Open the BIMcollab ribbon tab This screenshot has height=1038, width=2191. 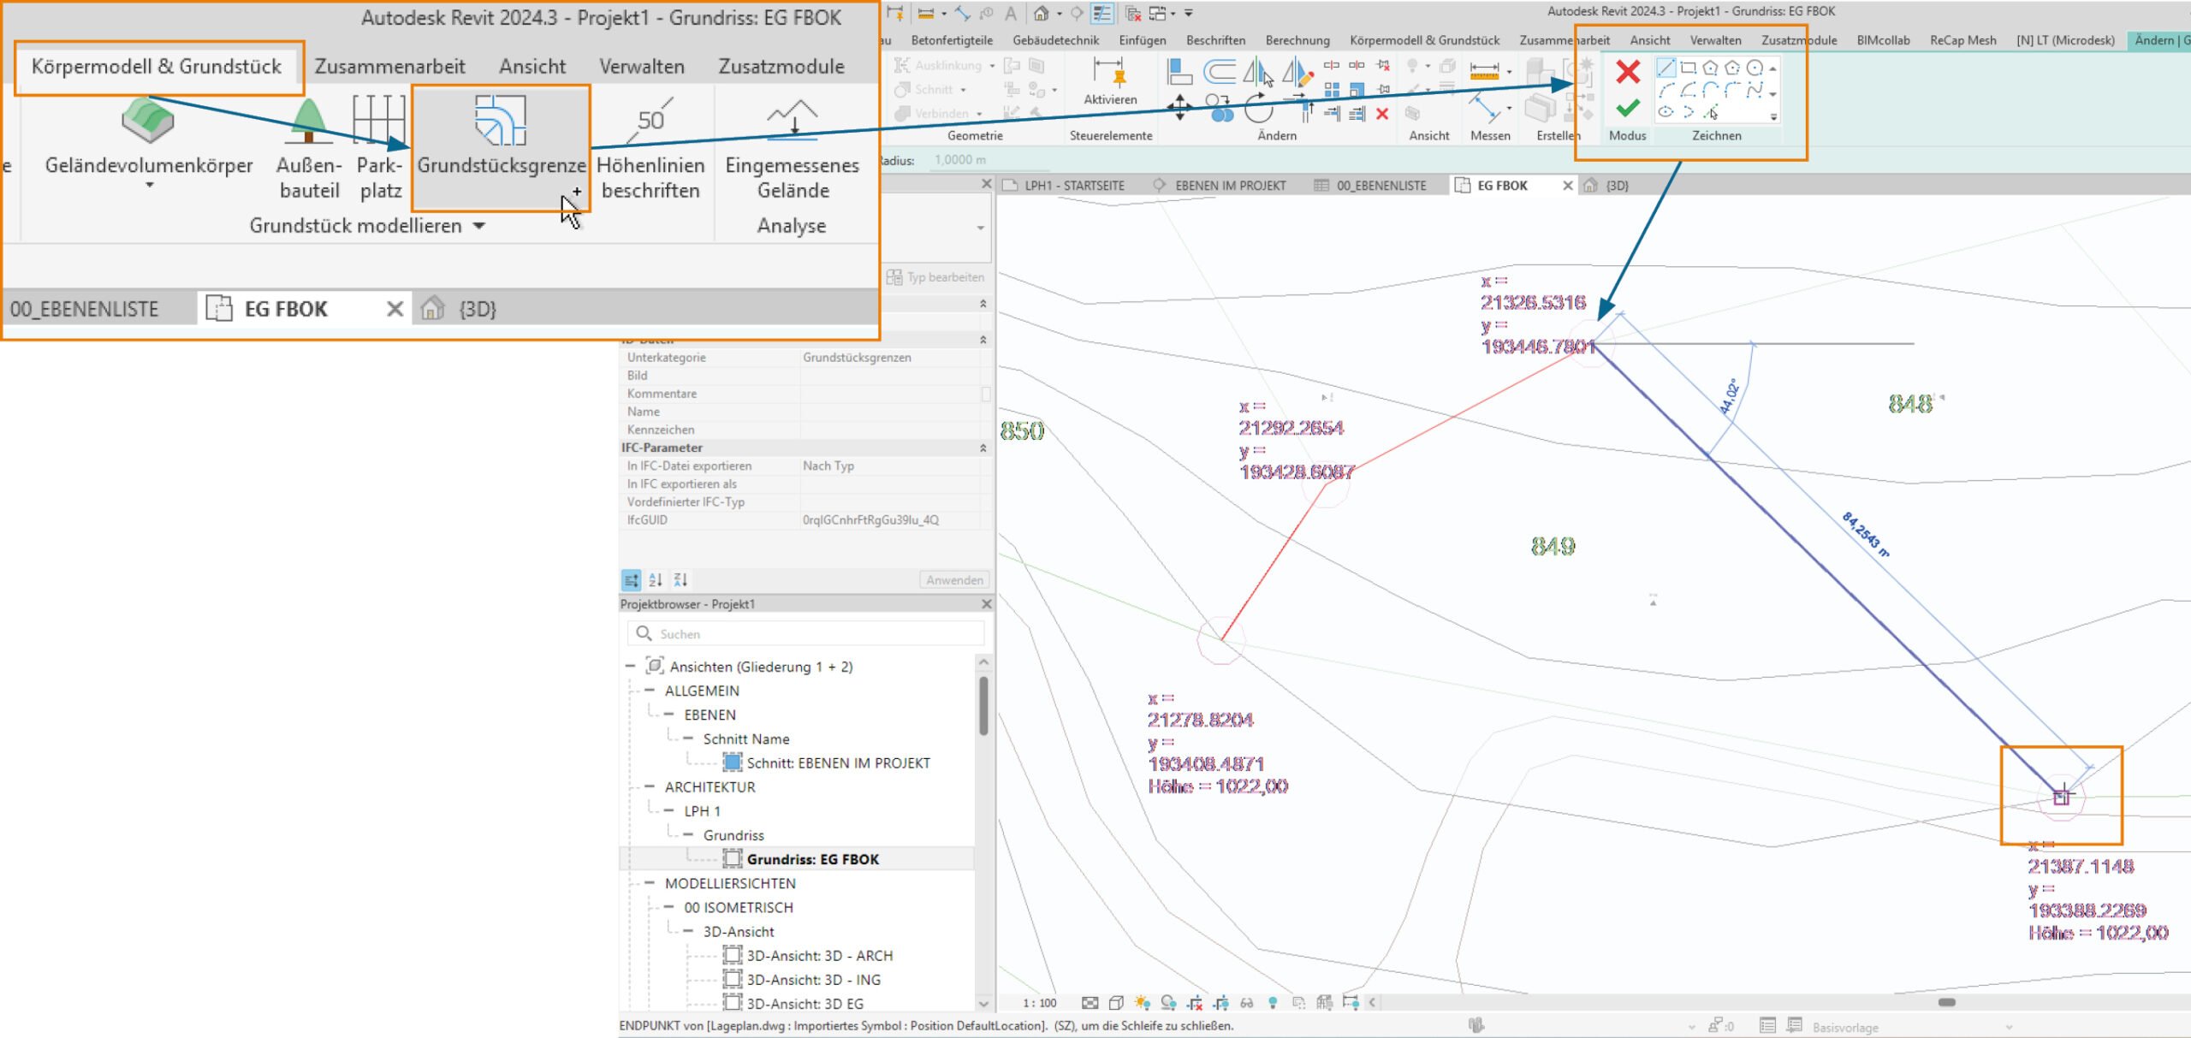click(1883, 40)
